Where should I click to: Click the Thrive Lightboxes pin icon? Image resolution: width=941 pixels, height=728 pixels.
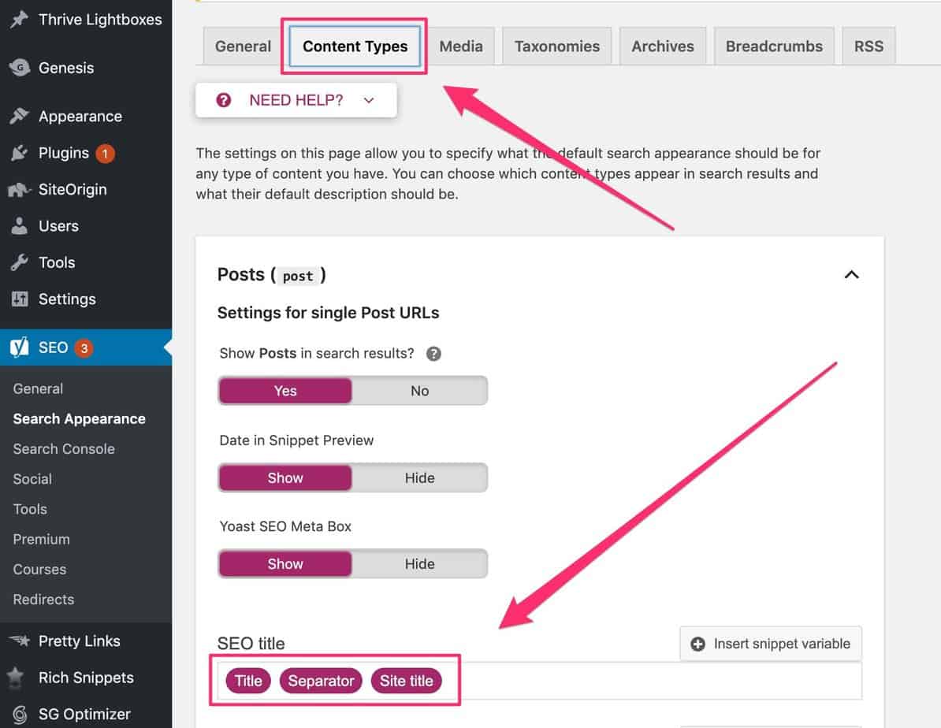pos(19,19)
